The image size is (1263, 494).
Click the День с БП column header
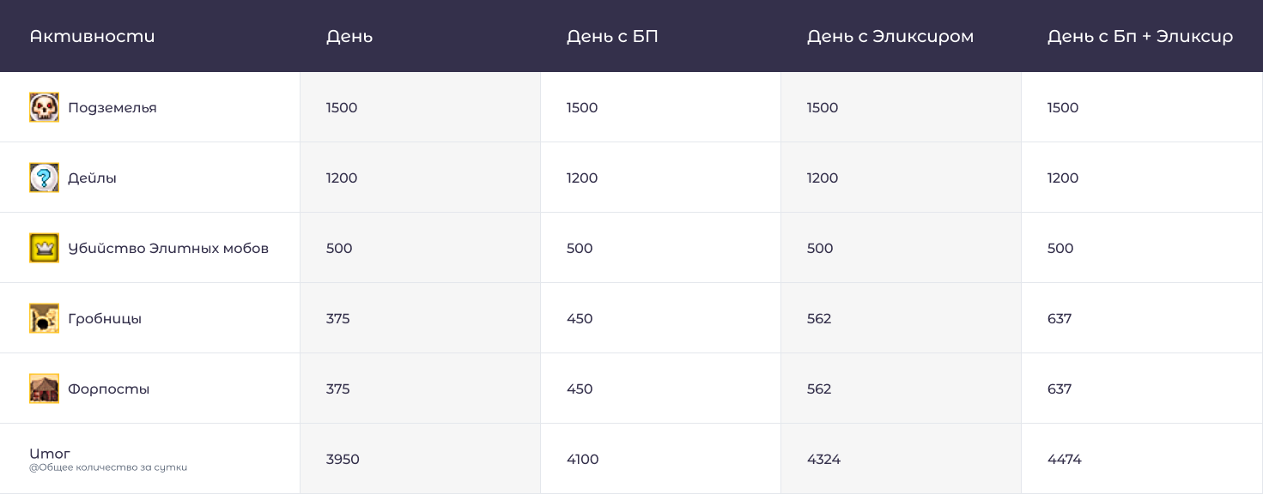[612, 37]
